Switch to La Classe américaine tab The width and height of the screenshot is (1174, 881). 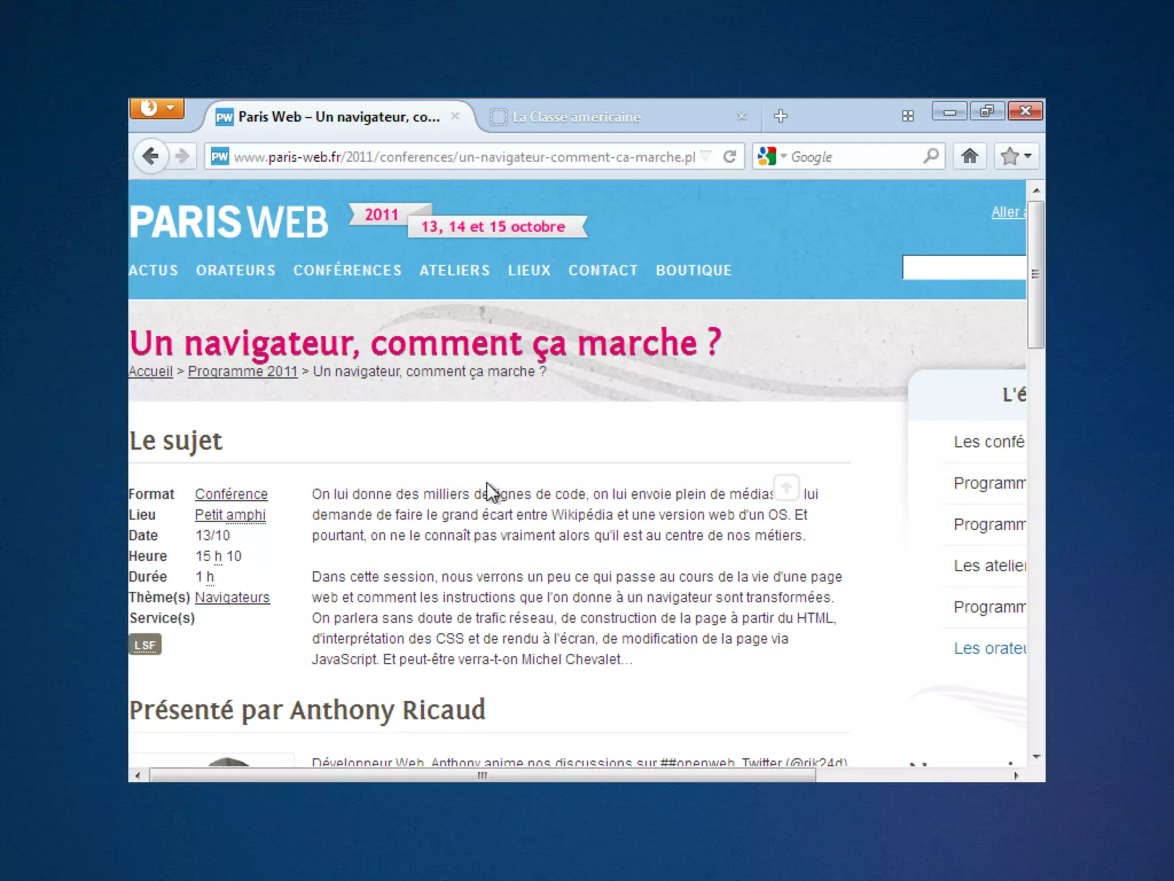pos(576,117)
